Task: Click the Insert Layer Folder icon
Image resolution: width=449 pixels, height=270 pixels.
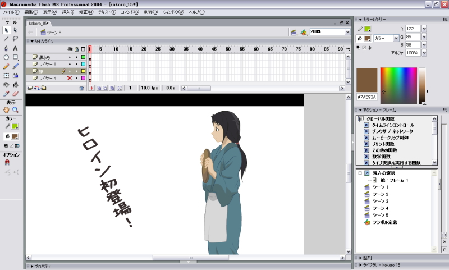Action: click(x=44, y=88)
